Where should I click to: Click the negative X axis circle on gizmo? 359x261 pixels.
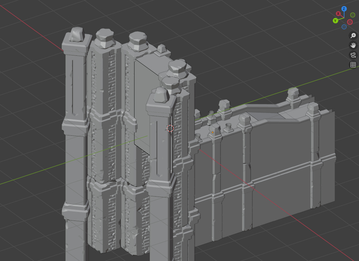coord(350,22)
